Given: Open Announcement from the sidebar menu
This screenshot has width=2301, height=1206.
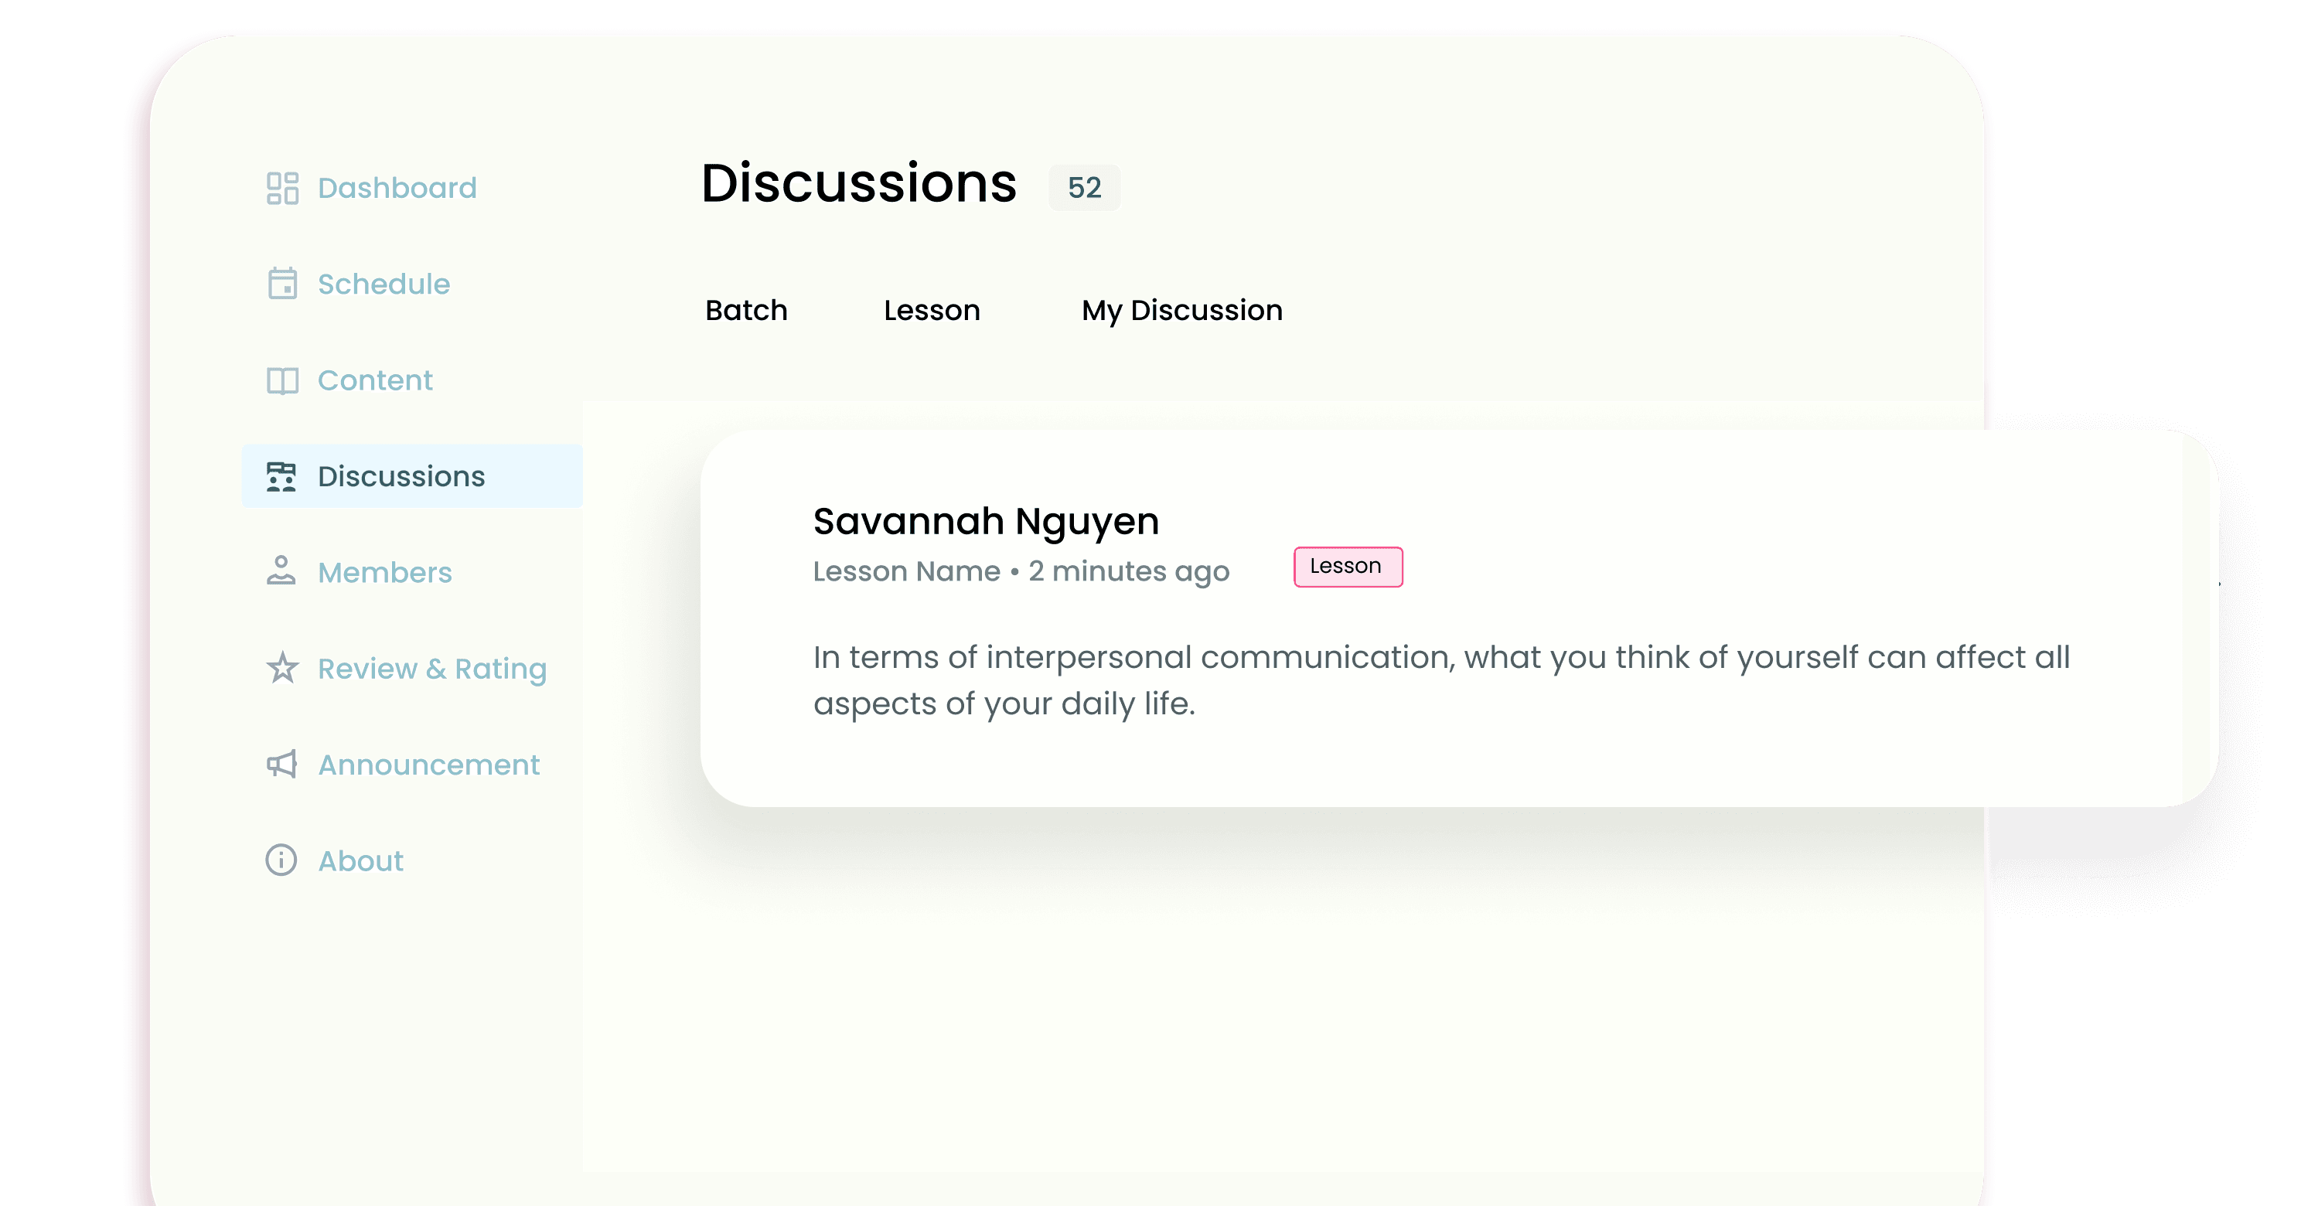Looking at the screenshot, I should (429, 765).
